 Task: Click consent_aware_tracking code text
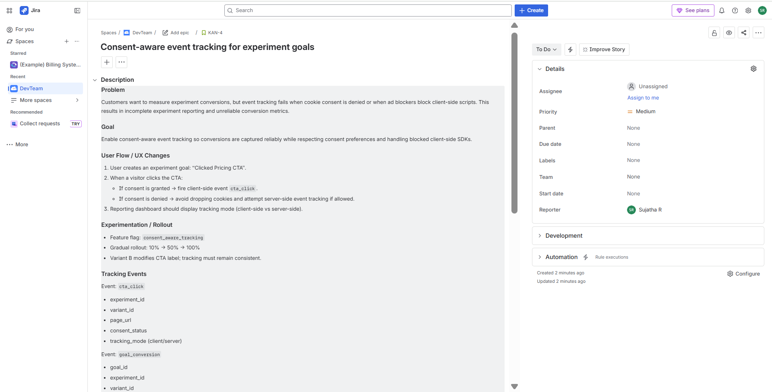point(173,238)
